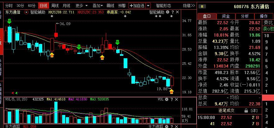The height and width of the screenshot is (128, 274).
Task: Click the 涨幅 value 10.01%
Action: (x=221, y=35)
